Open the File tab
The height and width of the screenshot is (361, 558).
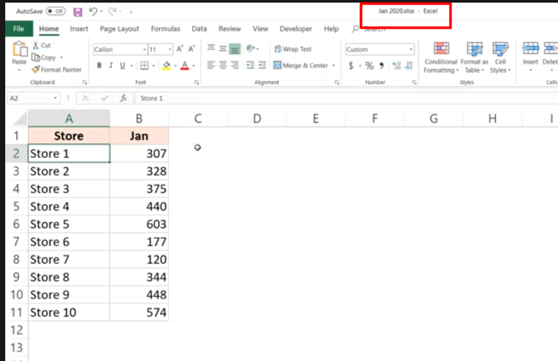[18, 29]
